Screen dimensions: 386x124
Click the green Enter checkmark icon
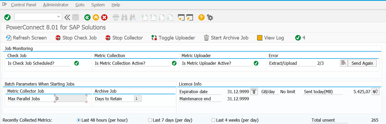click(x=7, y=18)
